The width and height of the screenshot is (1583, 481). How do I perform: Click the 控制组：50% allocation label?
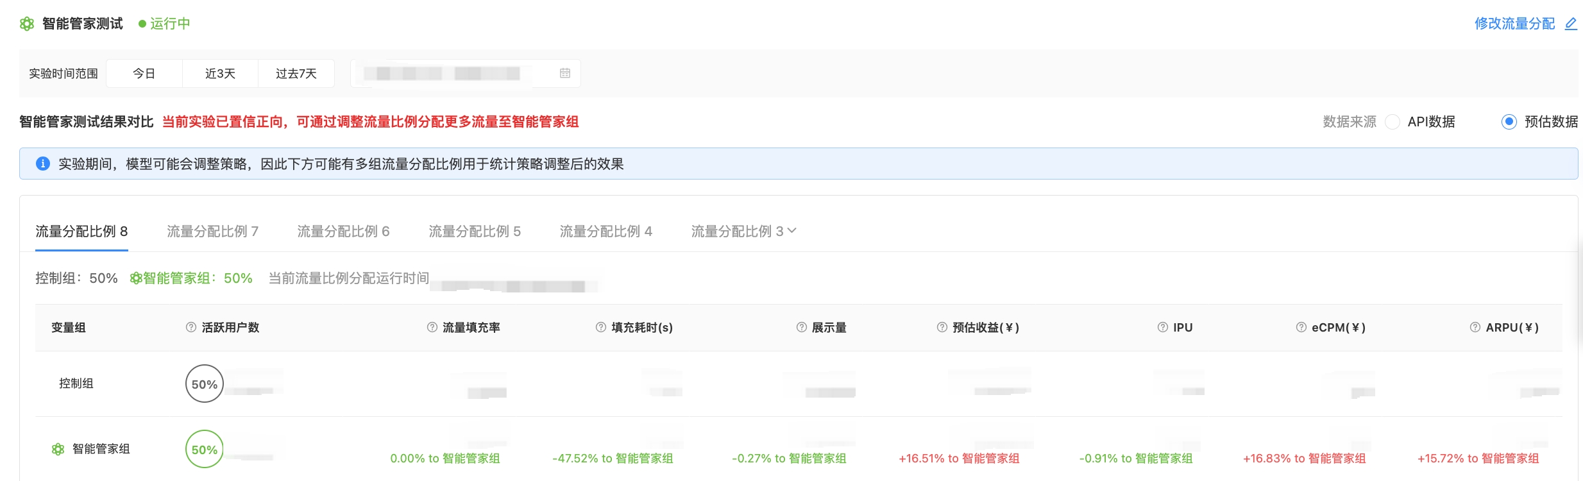click(x=76, y=278)
